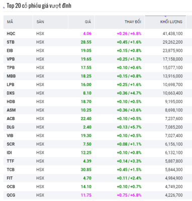The width and height of the screenshot is (192, 201).
Task: Click the DXS ticker symbol
Action: click(11, 93)
